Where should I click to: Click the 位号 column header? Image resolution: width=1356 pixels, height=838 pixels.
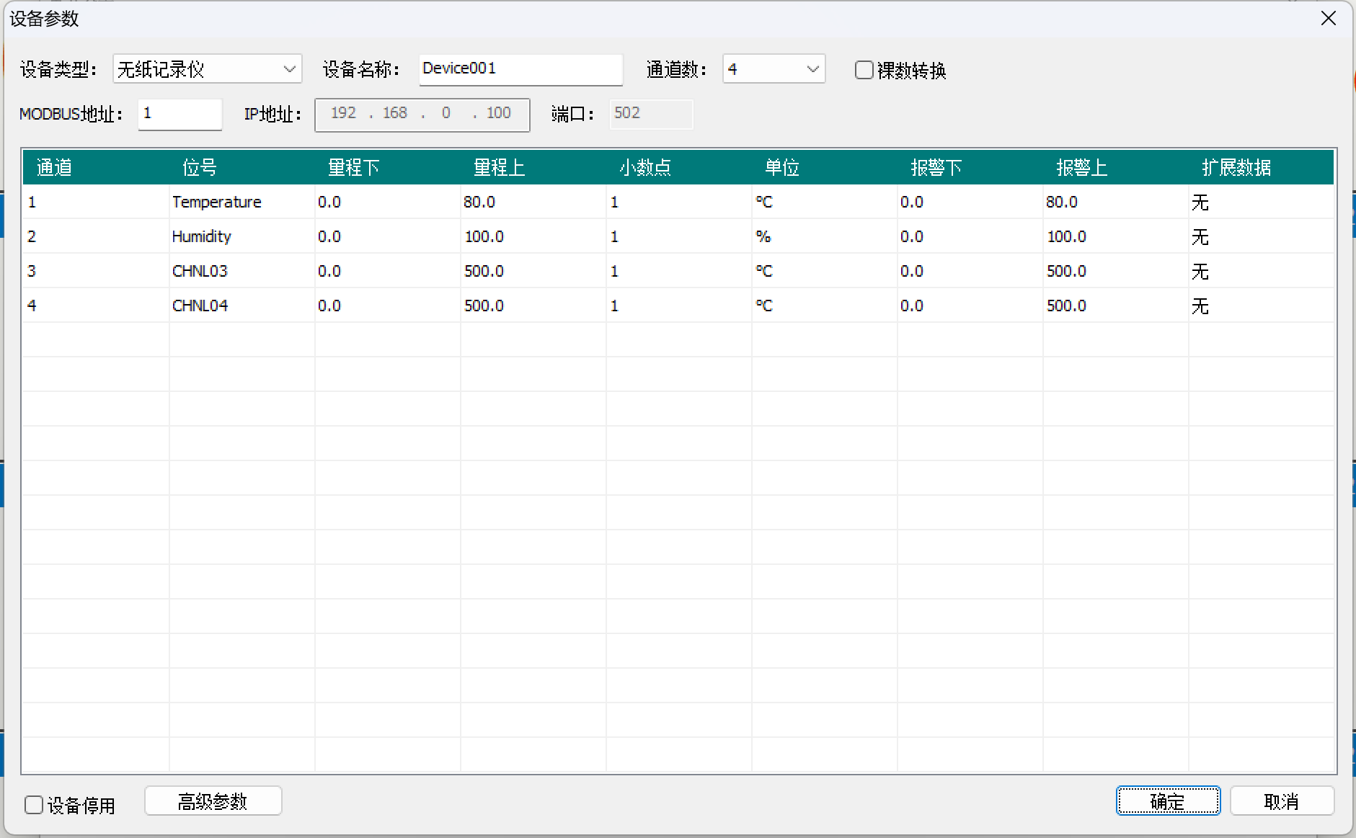200,168
